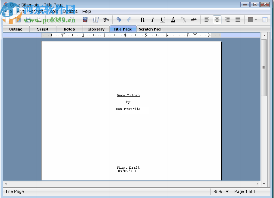Switch to the Outline tab
The image size is (274, 198).
(x=16, y=29)
